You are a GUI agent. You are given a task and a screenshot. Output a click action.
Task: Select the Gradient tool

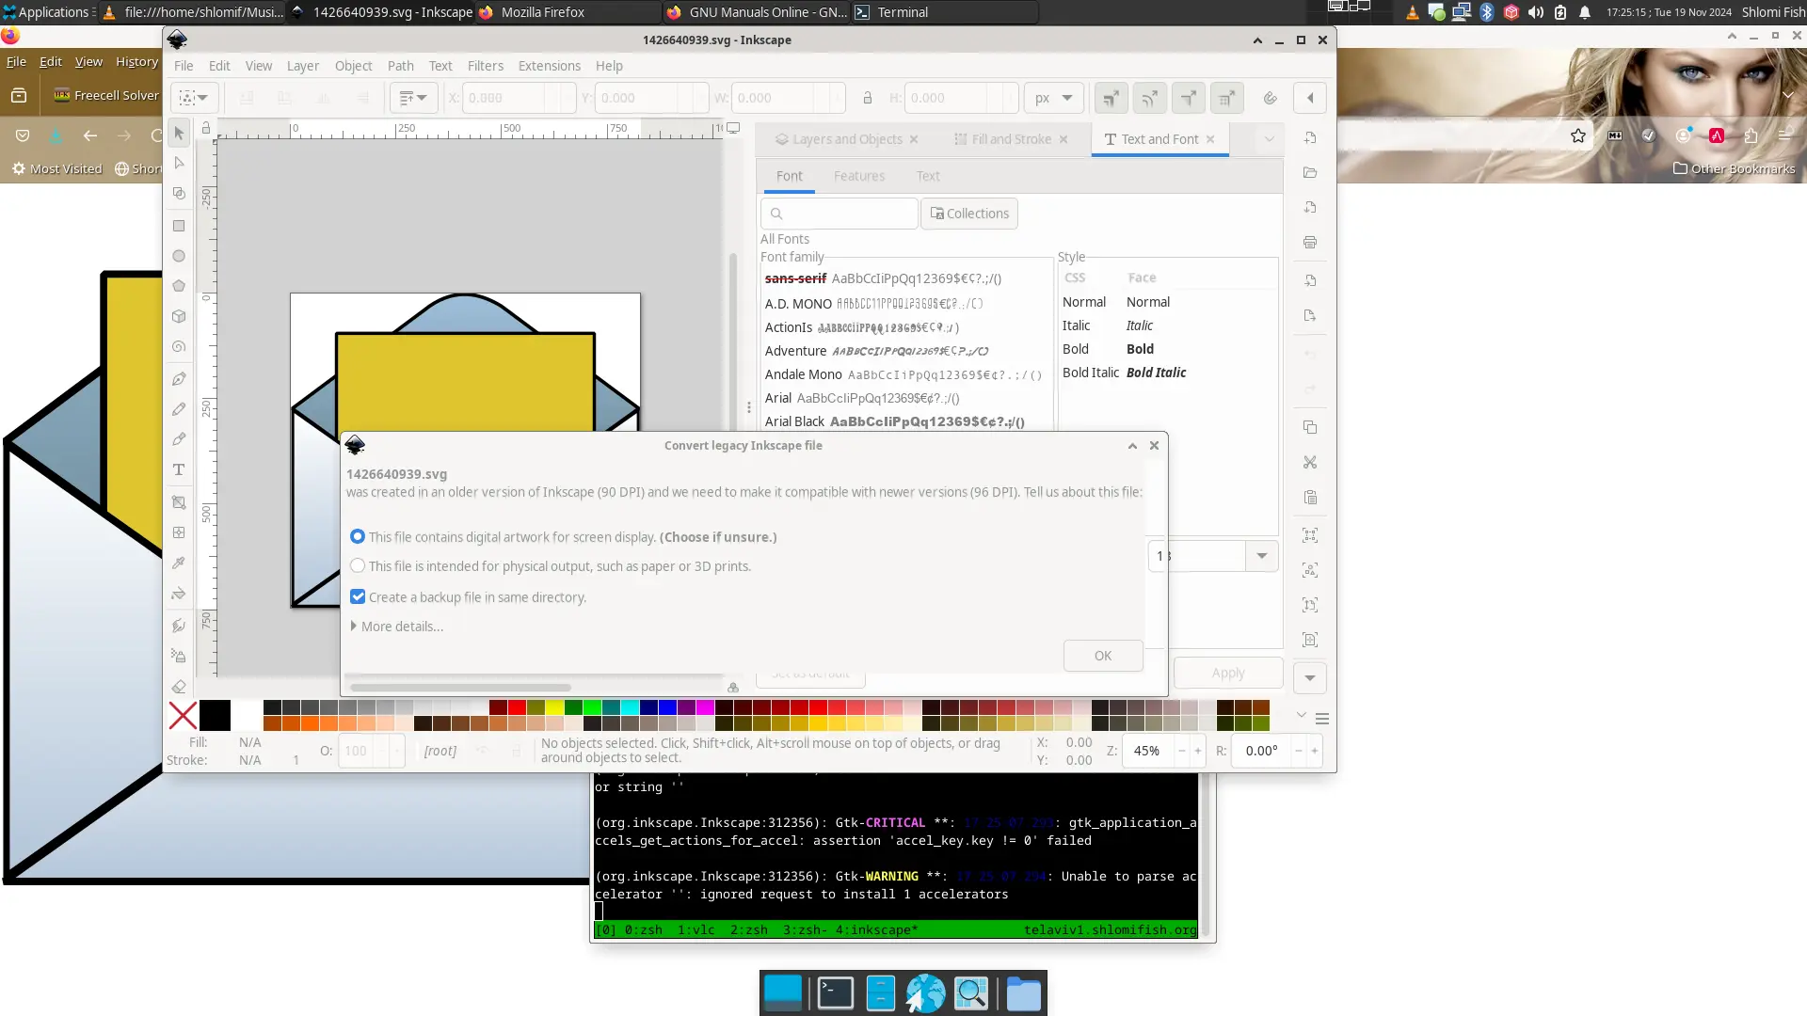tap(179, 502)
